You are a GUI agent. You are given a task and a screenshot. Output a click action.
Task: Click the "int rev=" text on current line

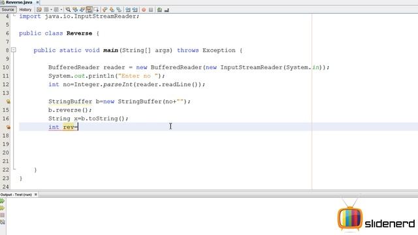tap(63, 127)
